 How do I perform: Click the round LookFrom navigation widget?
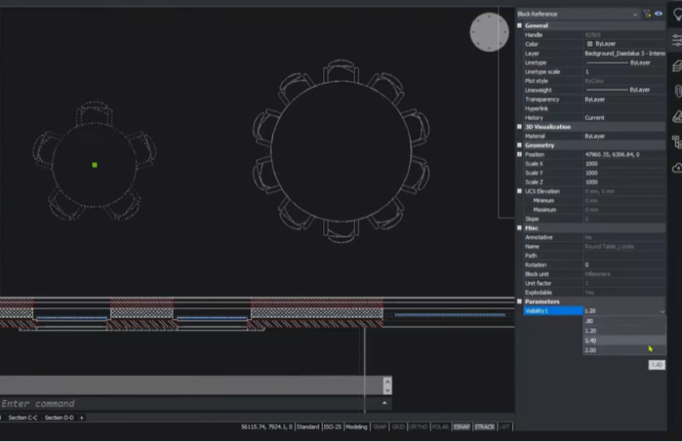pyautogui.click(x=489, y=32)
